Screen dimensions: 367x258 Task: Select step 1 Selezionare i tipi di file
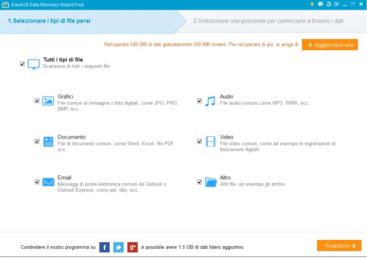(49, 21)
